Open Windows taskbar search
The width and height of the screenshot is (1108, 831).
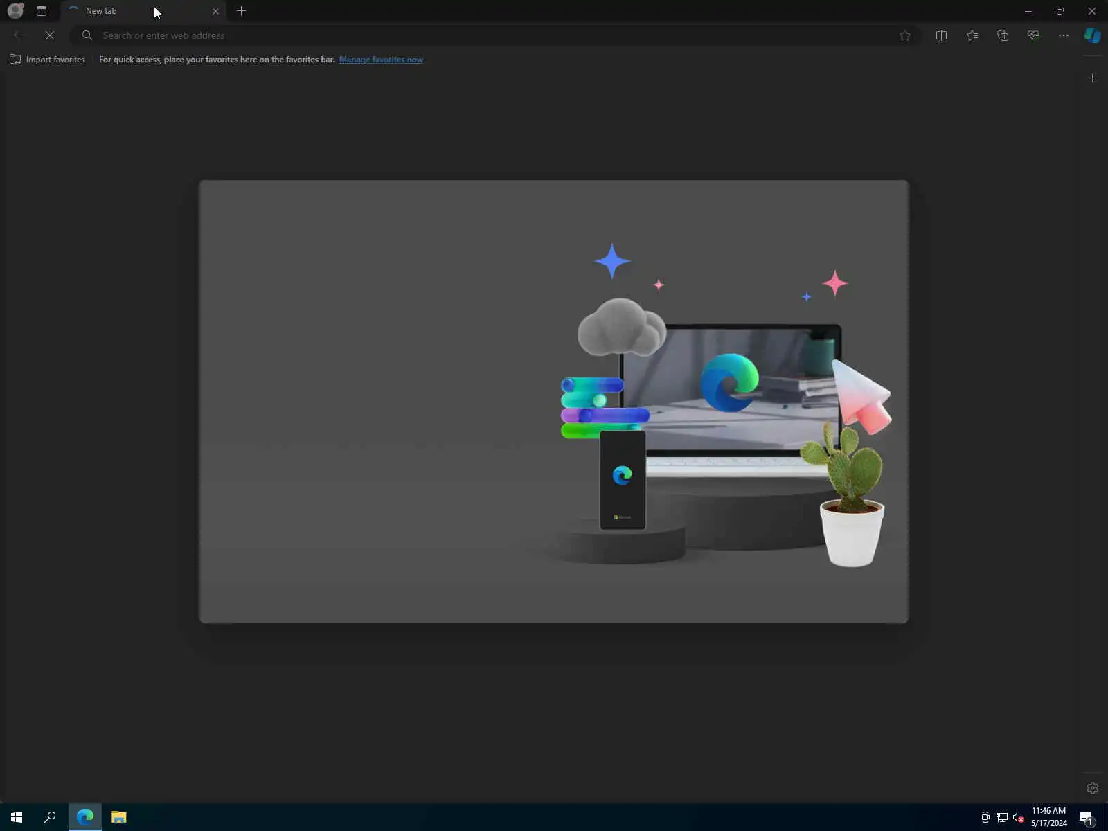pyautogui.click(x=50, y=817)
